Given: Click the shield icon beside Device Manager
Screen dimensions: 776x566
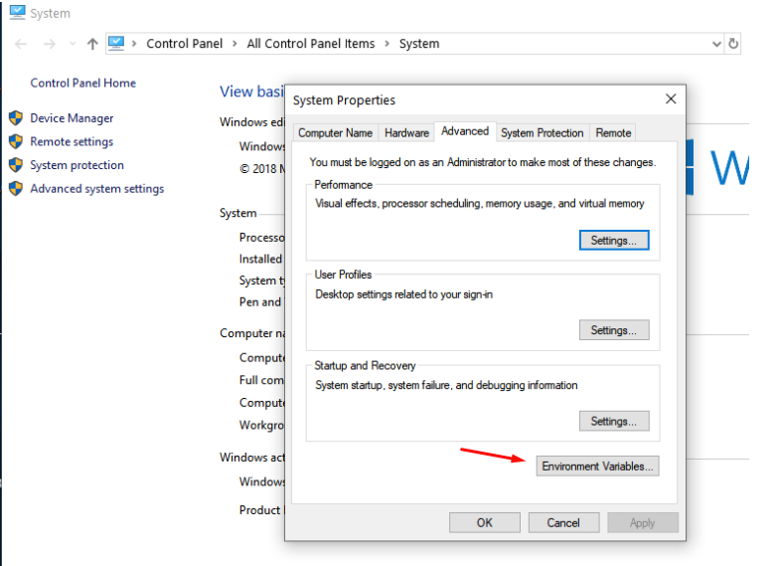Looking at the screenshot, I should 16,118.
